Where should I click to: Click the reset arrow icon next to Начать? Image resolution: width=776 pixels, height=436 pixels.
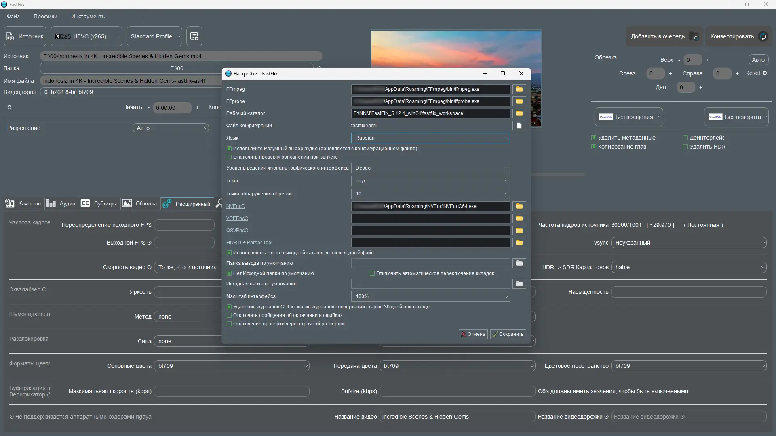coord(9,107)
